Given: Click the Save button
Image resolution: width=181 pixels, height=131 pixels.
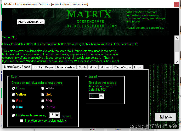Looking at the screenshot, I should (x=165, y=117).
